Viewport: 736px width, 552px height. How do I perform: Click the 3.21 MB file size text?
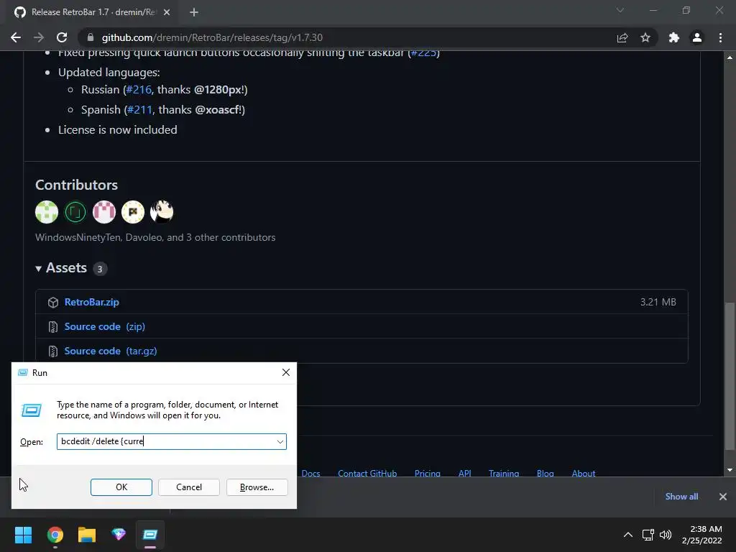(x=658, y=303)
